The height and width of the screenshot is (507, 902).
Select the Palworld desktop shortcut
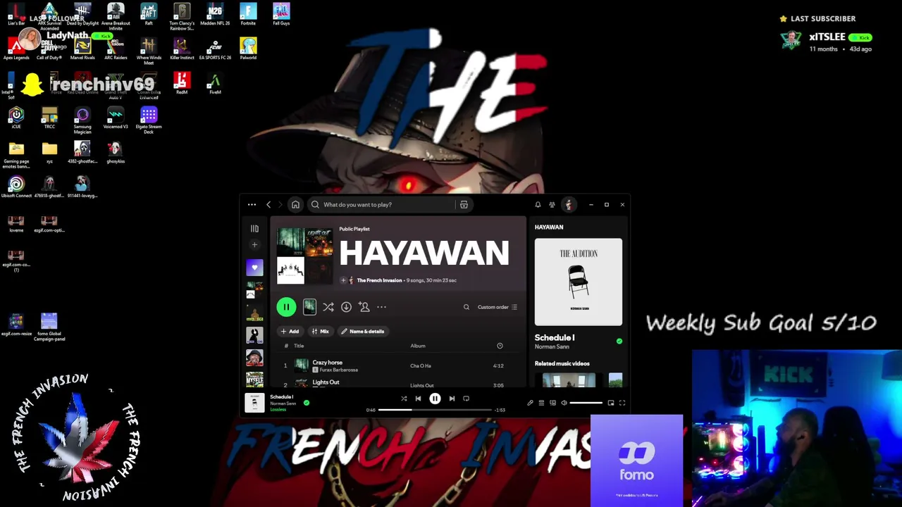pyautogui.click(x=248, y=49)
